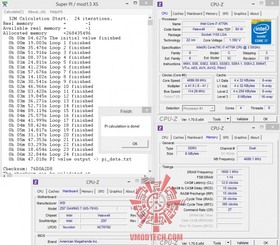
Task: Click Validate in top CPU-Z window
Action: [242, 119]
